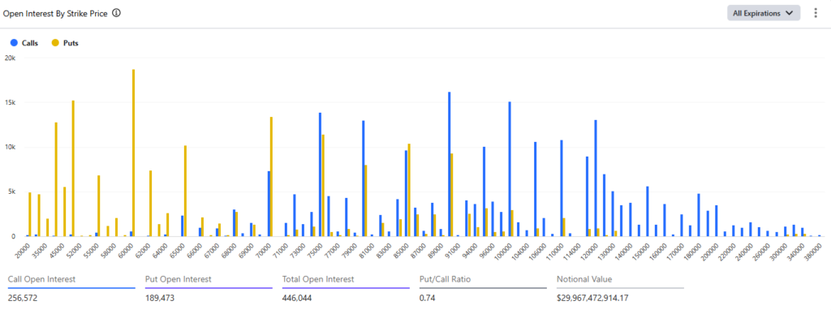Click the 120000 strike call bar

pyautogui.click(x=596, y=178)
